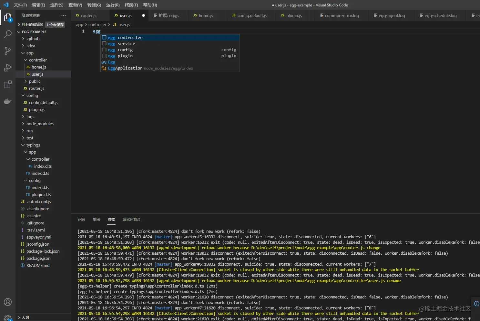Image resolution: width=480 pixels, height=321 pixels.
Task: Open appveyor.yml file
Action: pyautogui.click(x=44, y=237)
